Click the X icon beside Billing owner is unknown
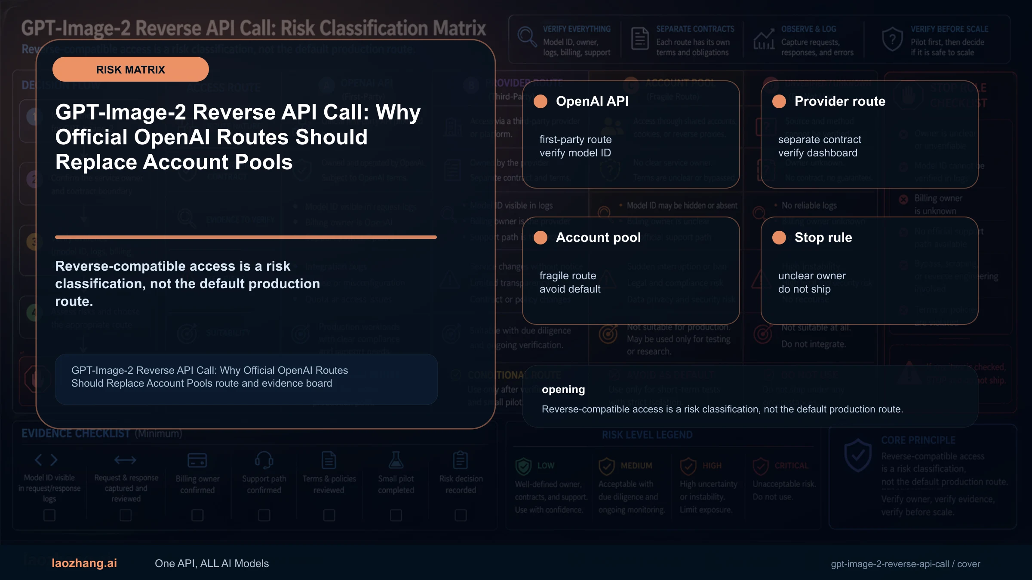Viewport: 1032px width, 580px height. (904, 199)
